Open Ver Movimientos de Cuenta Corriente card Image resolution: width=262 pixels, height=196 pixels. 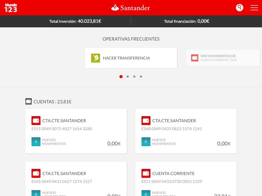click(x=223, y=58)
